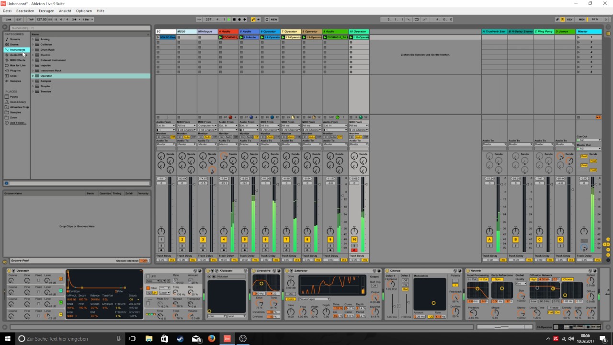Toggle the Operator Filter switch
The image size is (613, 345).
coord(148,288)
